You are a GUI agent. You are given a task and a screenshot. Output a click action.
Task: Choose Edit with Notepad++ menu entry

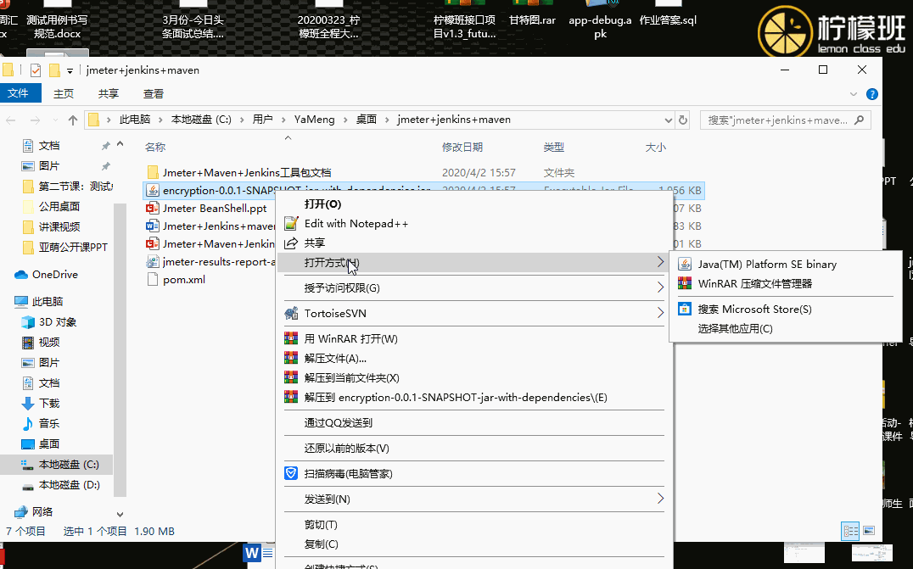356,224
